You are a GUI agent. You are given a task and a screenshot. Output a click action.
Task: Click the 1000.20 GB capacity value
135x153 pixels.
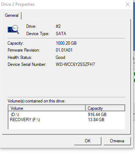coord(66,43)
